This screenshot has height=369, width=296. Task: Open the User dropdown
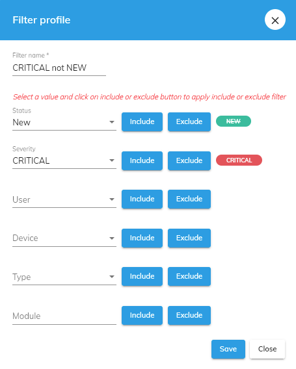coord(64,199)
